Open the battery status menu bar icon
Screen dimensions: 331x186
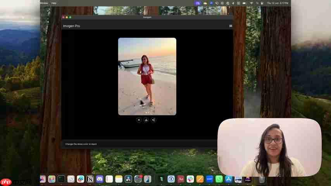[x=244, y=3]
